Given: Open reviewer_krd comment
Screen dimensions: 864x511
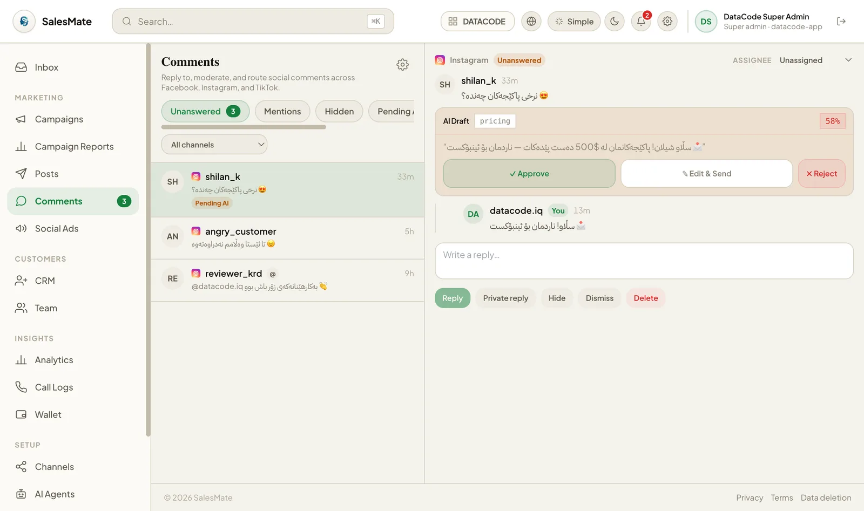Looking at the screenshot, I should (288, 281).
